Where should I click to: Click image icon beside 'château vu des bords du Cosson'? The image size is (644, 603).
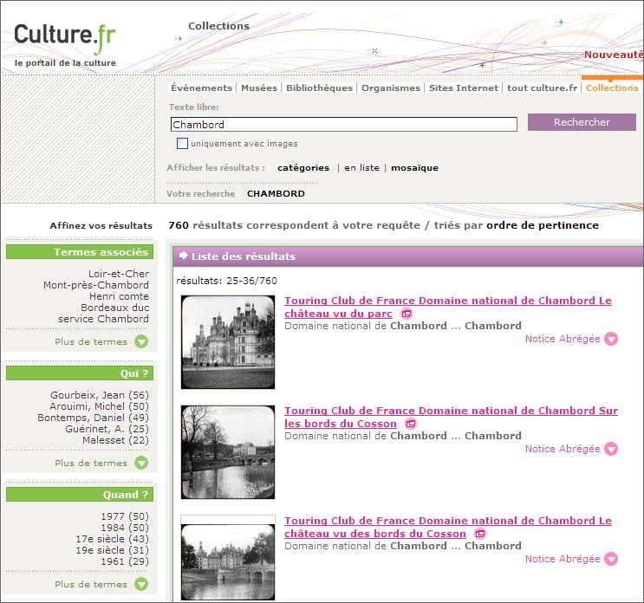[x=479, y=534]
